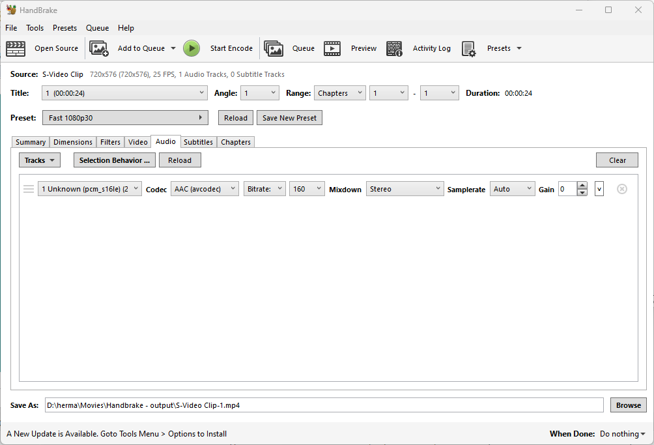Open the Range Chapters dropdown
Screen dimensions: 654x445
(340, 93)
